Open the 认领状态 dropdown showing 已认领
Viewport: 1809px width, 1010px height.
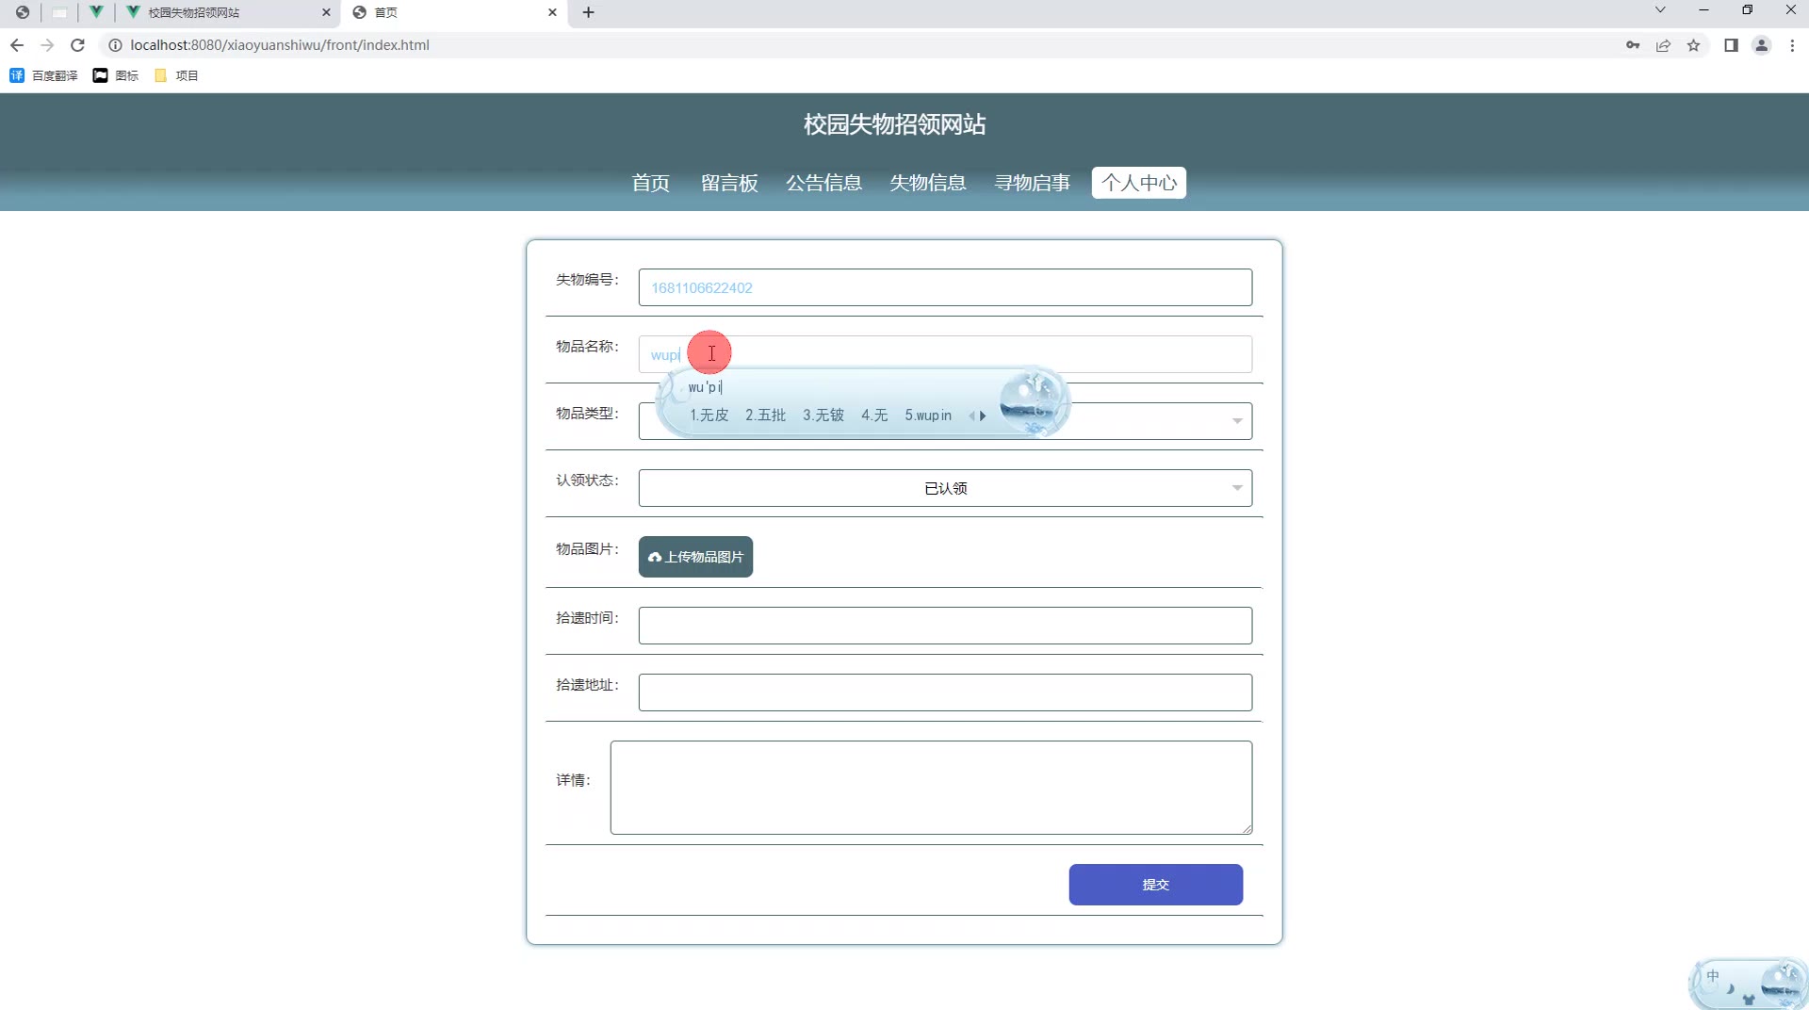pyautogui.click(x=945, y=488)
